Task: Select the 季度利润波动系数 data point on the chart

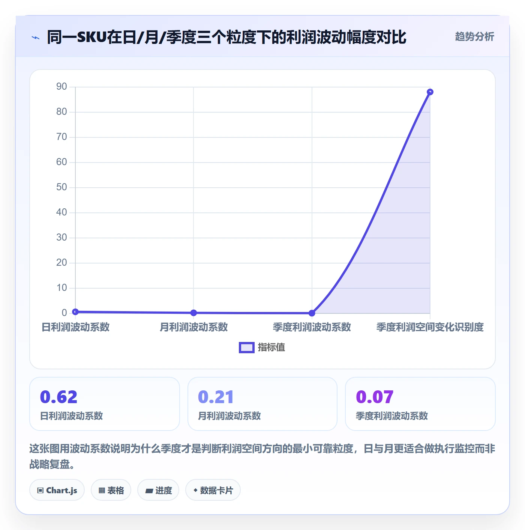Action: (312, 313)
